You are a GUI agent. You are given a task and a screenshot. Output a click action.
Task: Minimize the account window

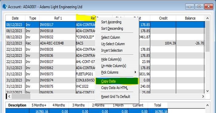(x=190, y=6)
